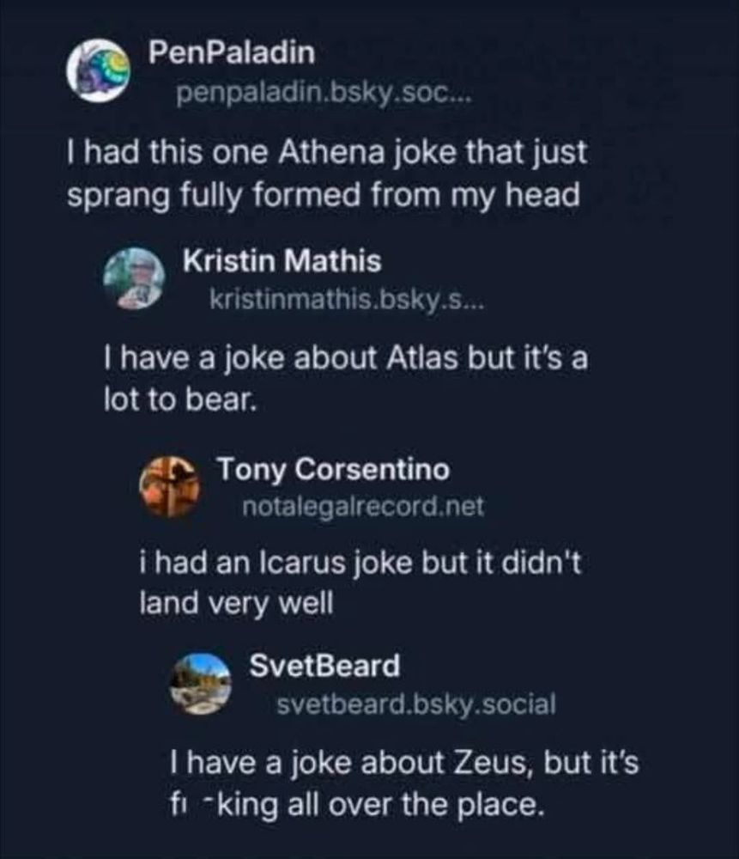Open SvetBeard's landscape avatar
739x859 pixels.
(201, 683)
